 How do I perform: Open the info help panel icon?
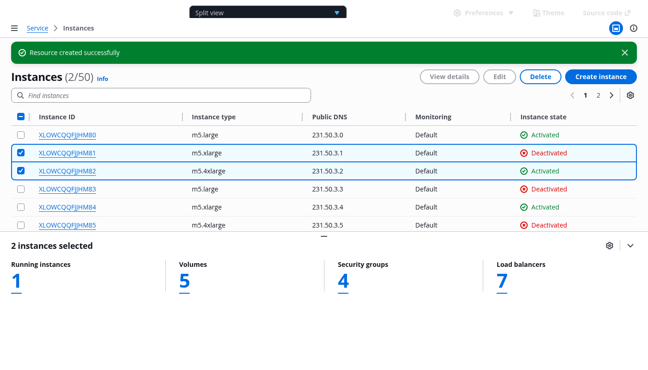[634, 28]
